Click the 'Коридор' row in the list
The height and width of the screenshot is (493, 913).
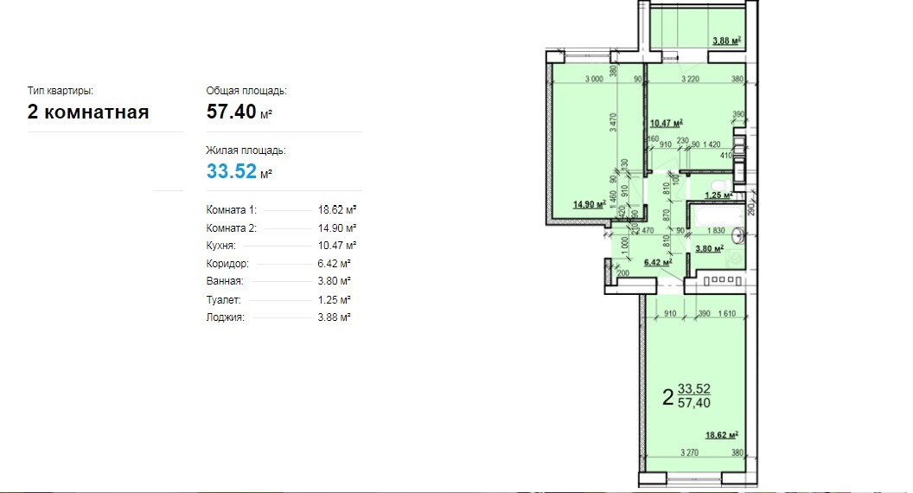281,263
